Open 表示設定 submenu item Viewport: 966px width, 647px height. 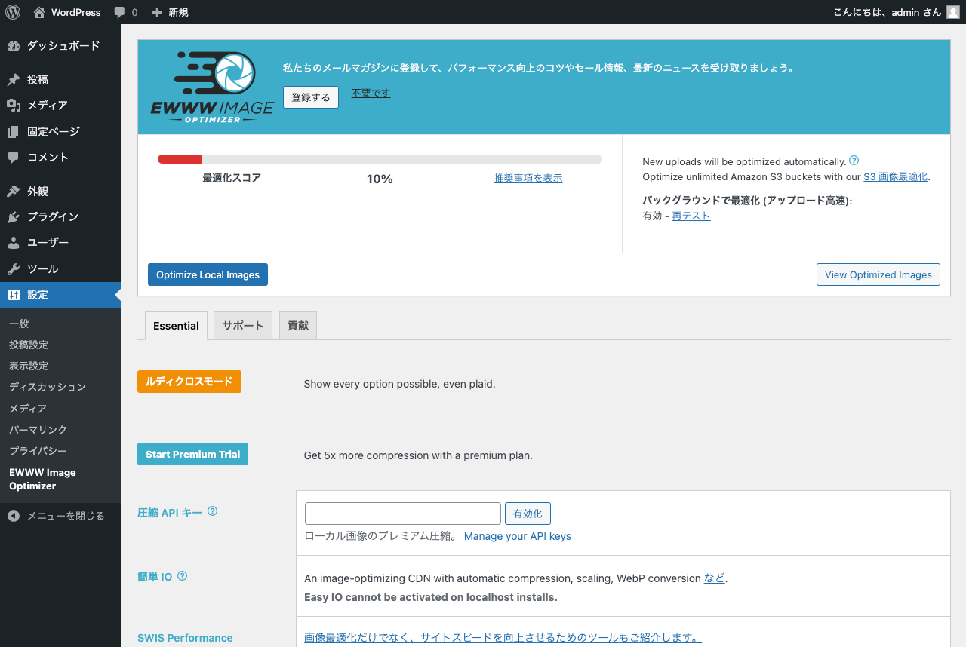point(29,366)
